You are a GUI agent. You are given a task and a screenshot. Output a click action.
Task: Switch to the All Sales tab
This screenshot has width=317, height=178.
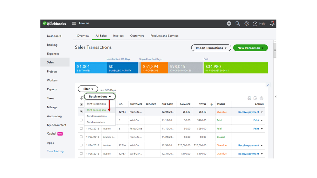tap(101, 36)
